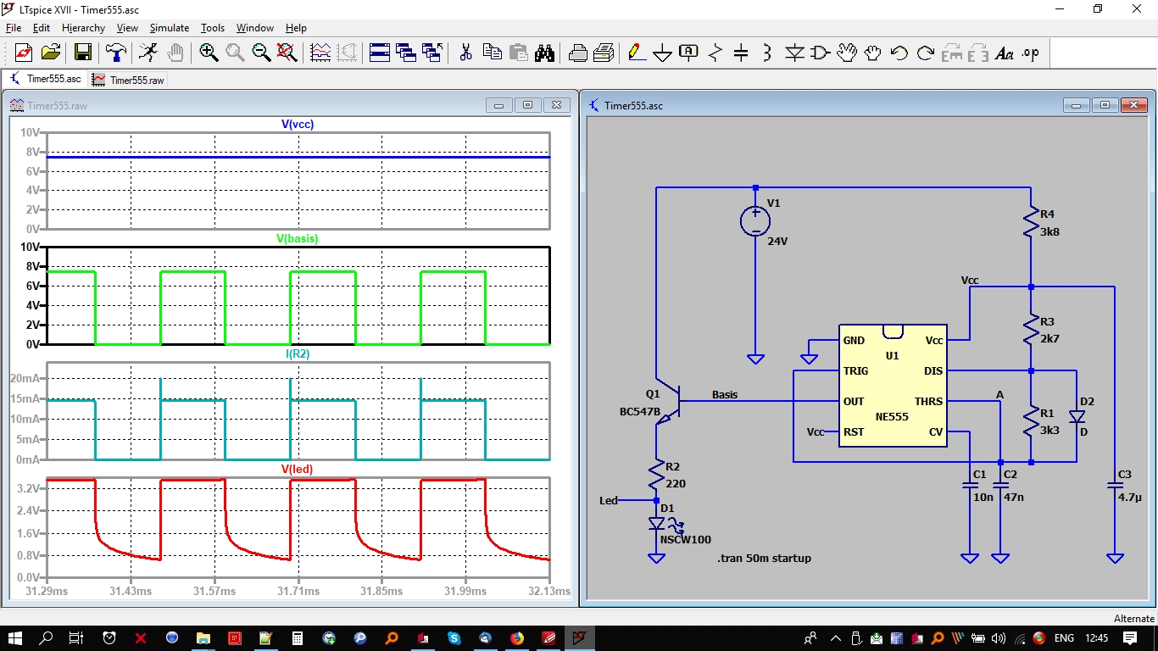The image size is (1158, 651).
Task: Open Task View in taskbar
Action: point(76,637)
